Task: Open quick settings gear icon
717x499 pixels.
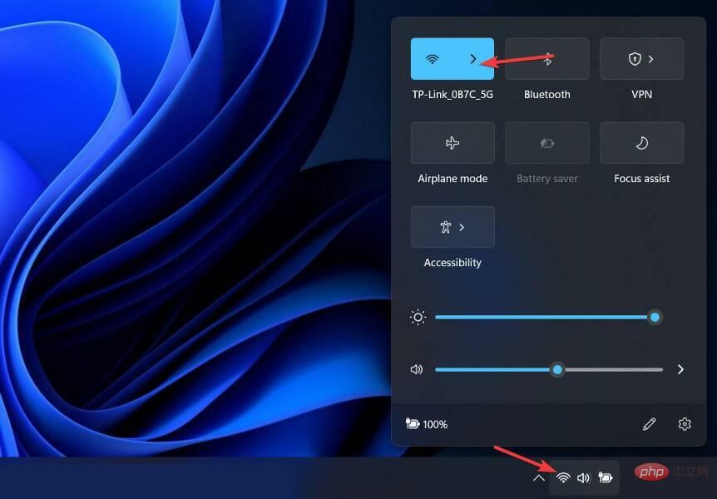Action: click(685, 424)
